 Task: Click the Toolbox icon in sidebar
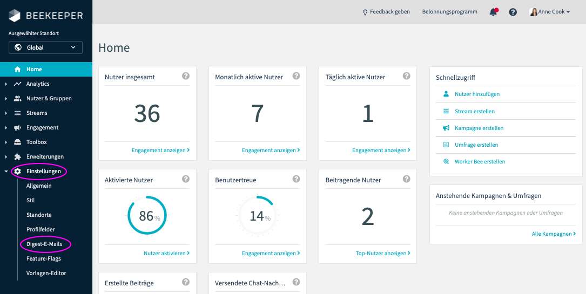[17, 142]
